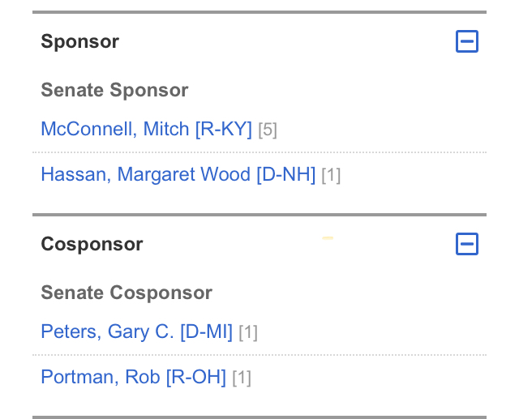Click the [R-OH] tag in Portman's entry
Viewport: 519px width, 419px height.
195,377
